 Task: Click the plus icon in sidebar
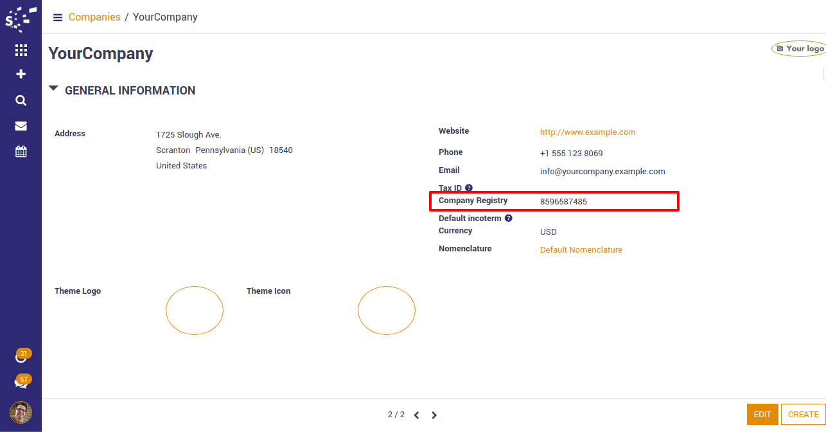[x=21, y=75]
